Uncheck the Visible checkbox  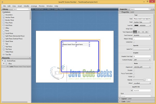click(x=134, y=77)
